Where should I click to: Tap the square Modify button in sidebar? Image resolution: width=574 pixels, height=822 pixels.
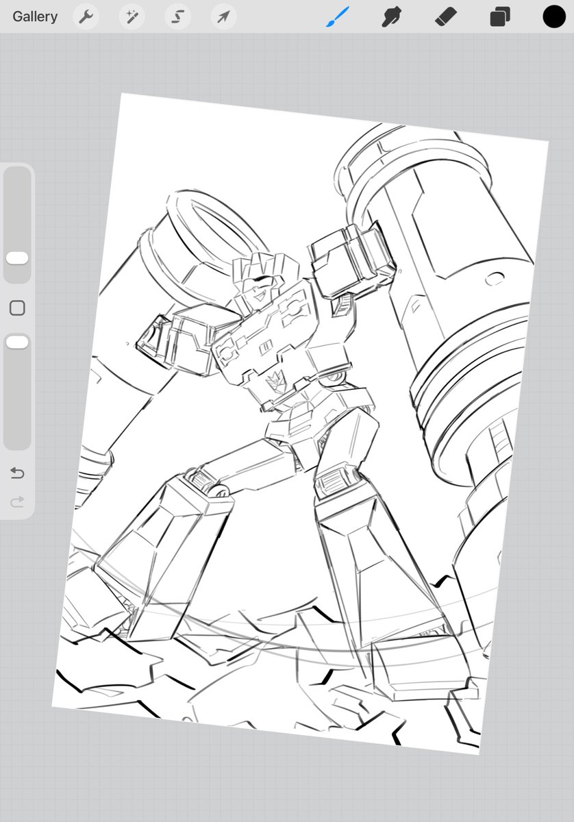17,308
